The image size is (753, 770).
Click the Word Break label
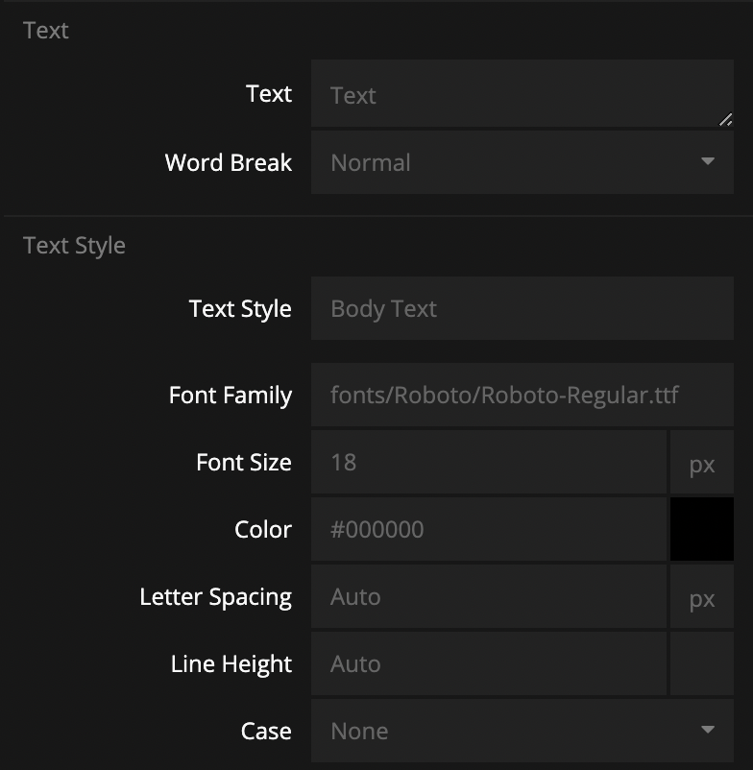click(x=228, y=162)
